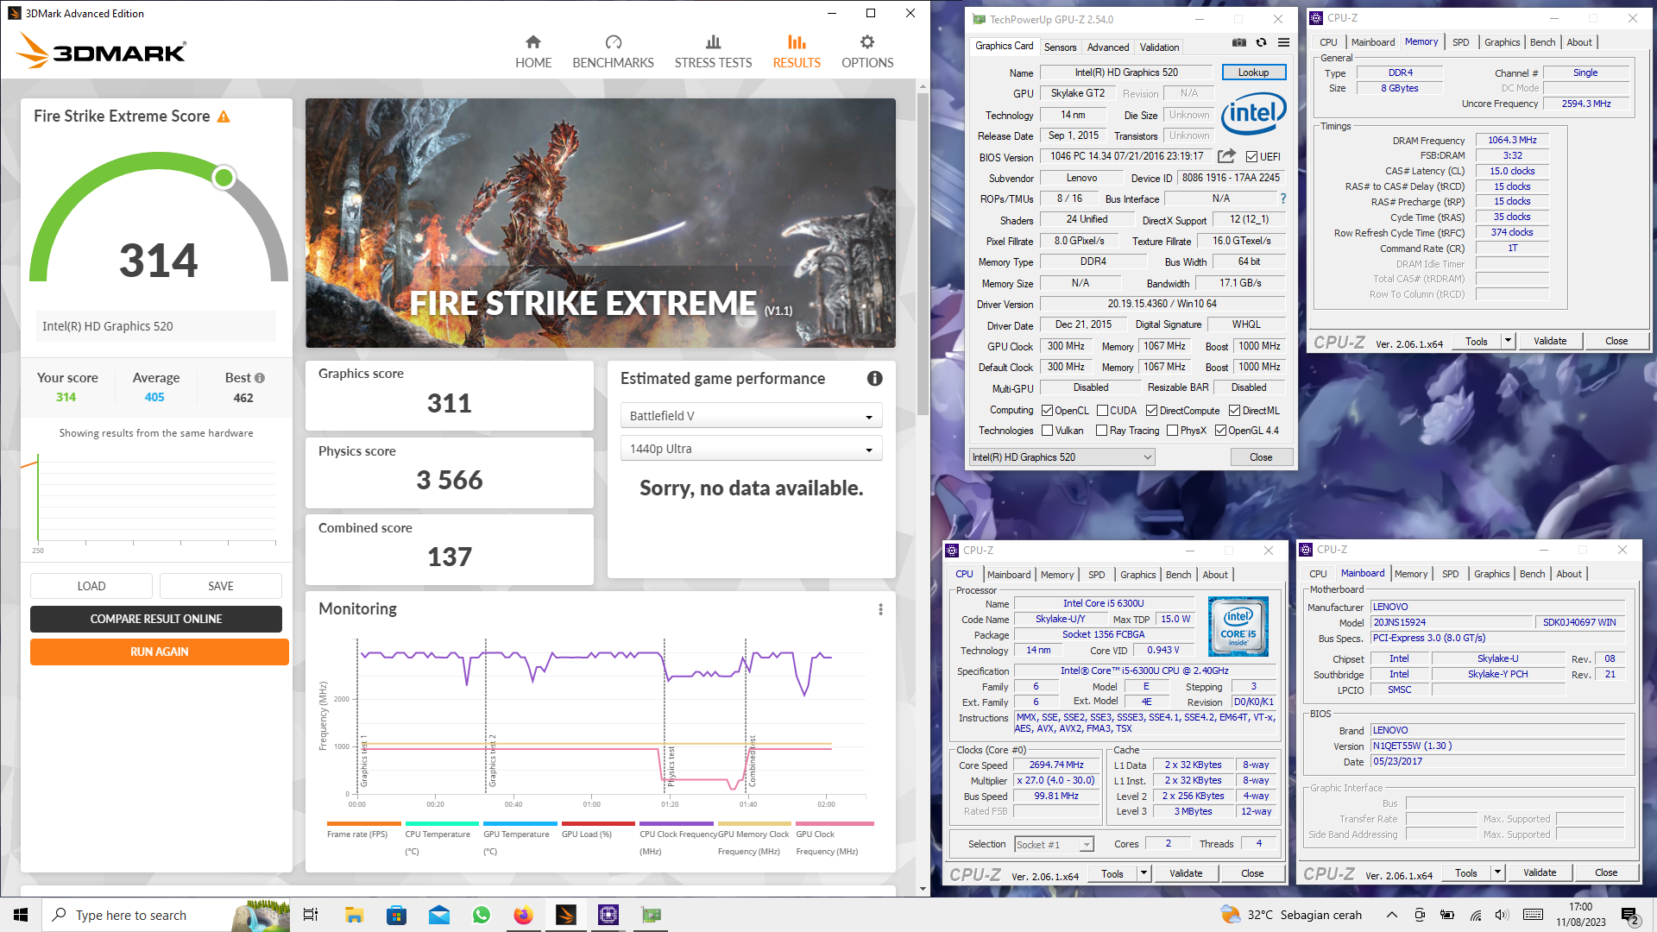1657x932 pixels.
Task: Click the Fire Strike score gauge knob
Action: [224, 177]
